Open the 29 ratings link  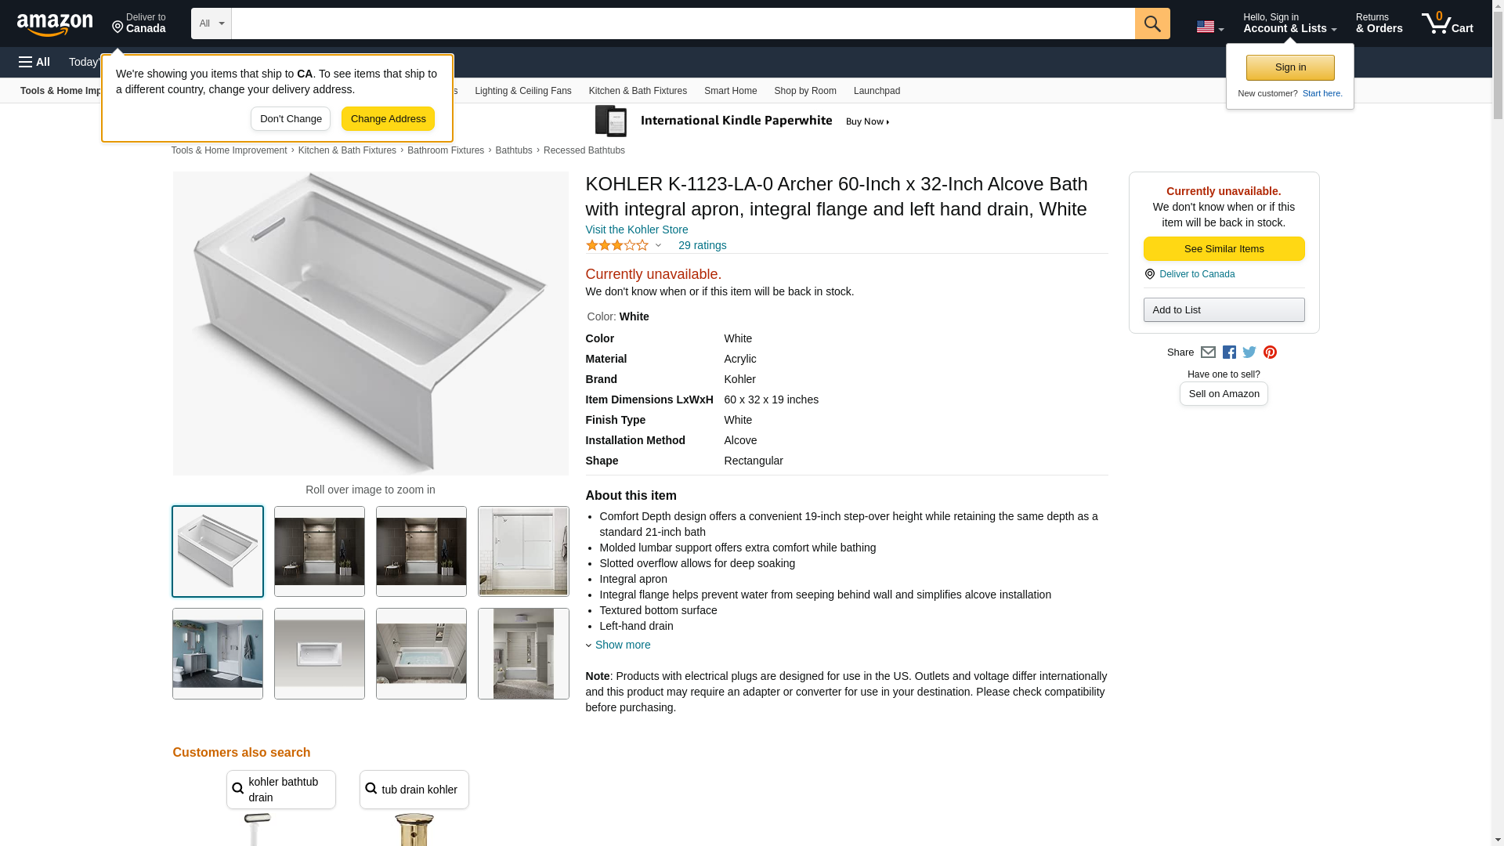click(702, 245)
